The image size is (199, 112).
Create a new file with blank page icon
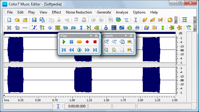[9, 20]
